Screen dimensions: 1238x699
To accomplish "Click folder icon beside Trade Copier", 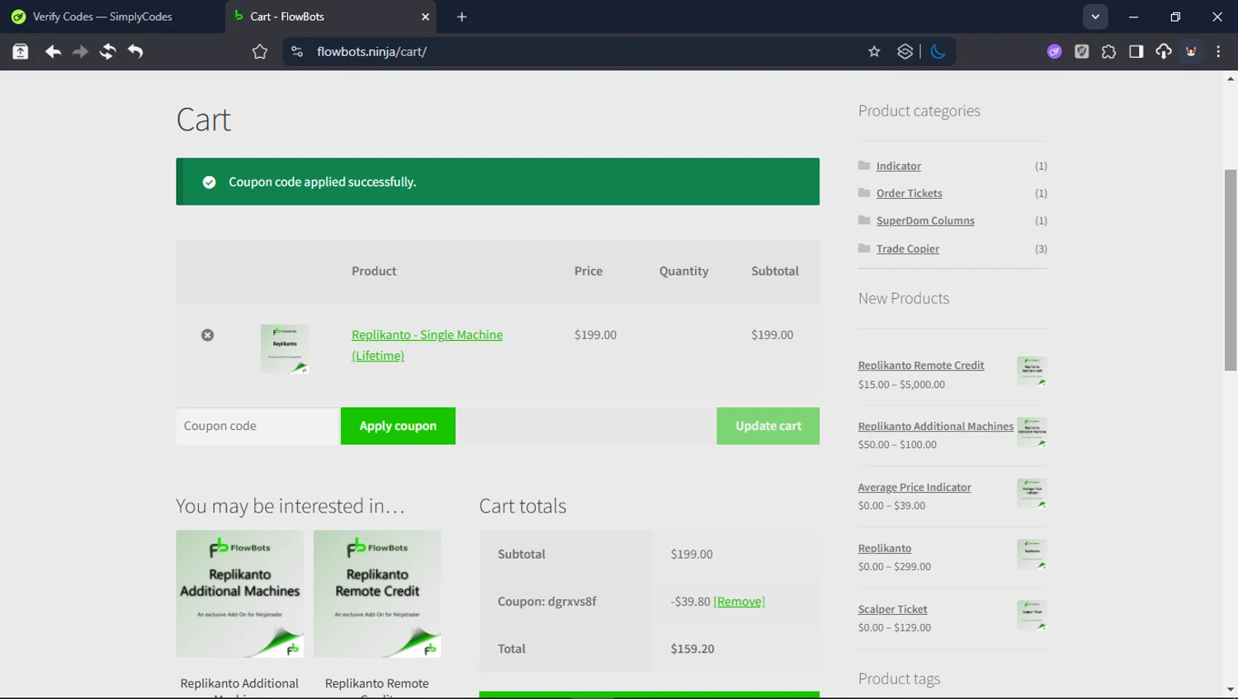I will point(864,248).
